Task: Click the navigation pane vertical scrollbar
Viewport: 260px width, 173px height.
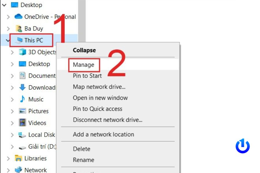Action: tap(82, 17)
